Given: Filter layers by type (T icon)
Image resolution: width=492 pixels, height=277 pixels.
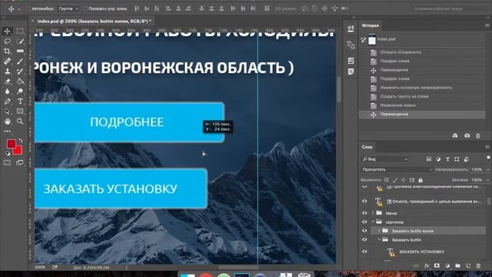Looking at the screenshot, I should (x=447, y=159).
